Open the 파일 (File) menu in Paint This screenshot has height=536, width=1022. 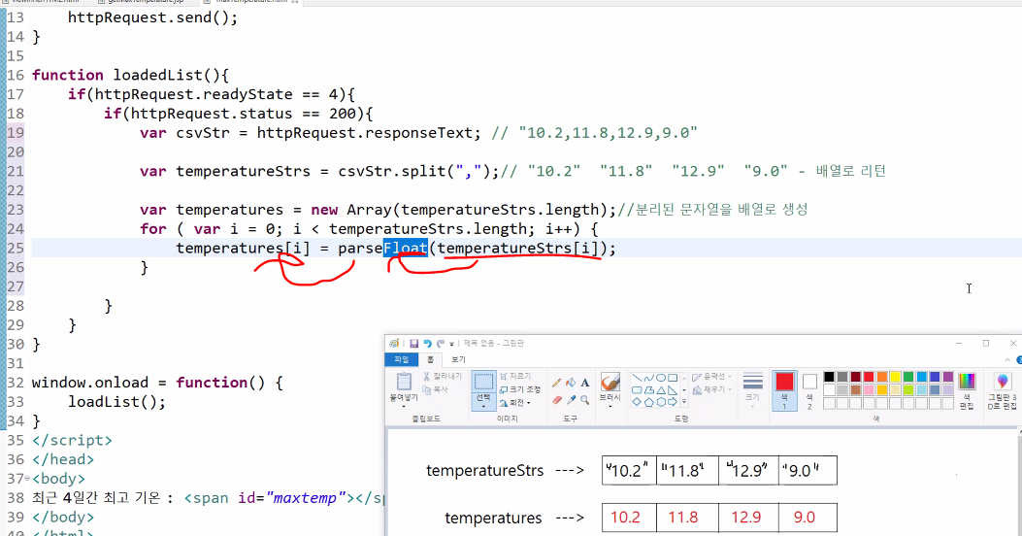(402, 359)
